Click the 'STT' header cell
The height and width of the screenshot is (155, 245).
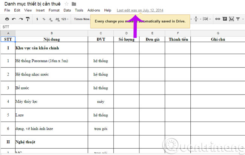[8, 39]
